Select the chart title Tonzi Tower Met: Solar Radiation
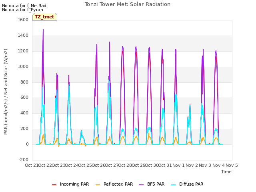This screenshot has width=256, height=192. (x=128, y=4)
